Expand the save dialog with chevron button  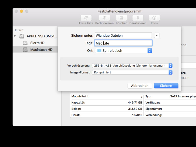[x=157, y=35]
